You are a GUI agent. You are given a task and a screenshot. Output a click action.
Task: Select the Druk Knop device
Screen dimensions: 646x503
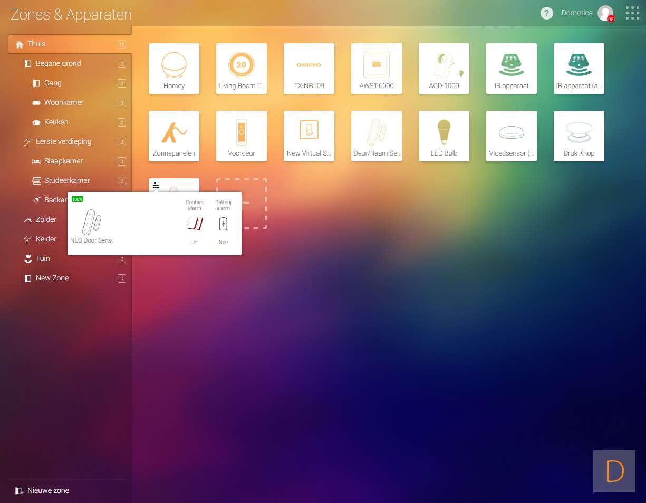(x=579, y=136)
